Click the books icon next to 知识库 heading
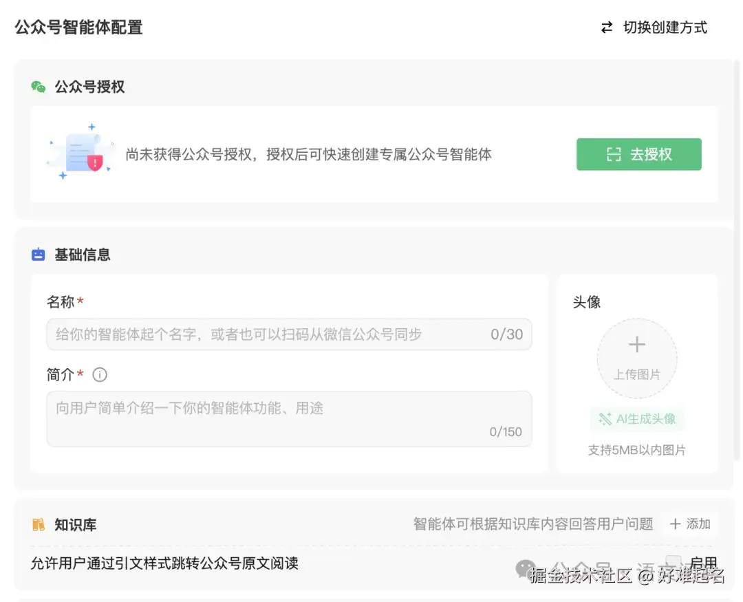 click(39, 524)
